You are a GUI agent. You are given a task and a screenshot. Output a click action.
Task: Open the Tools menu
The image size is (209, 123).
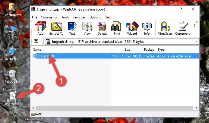click(x=65, y=17)
